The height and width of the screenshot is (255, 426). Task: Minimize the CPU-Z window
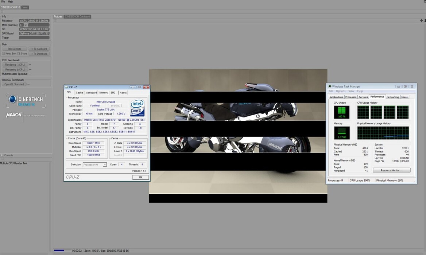133,87
